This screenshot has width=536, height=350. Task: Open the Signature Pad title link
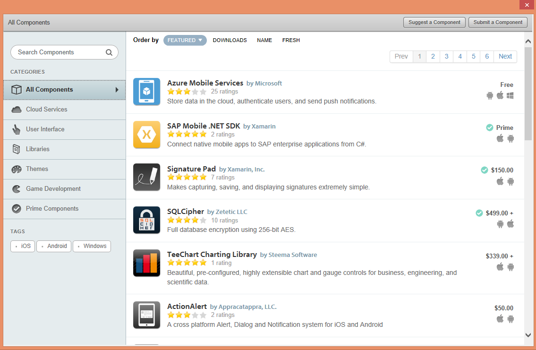tap(191, 169)
